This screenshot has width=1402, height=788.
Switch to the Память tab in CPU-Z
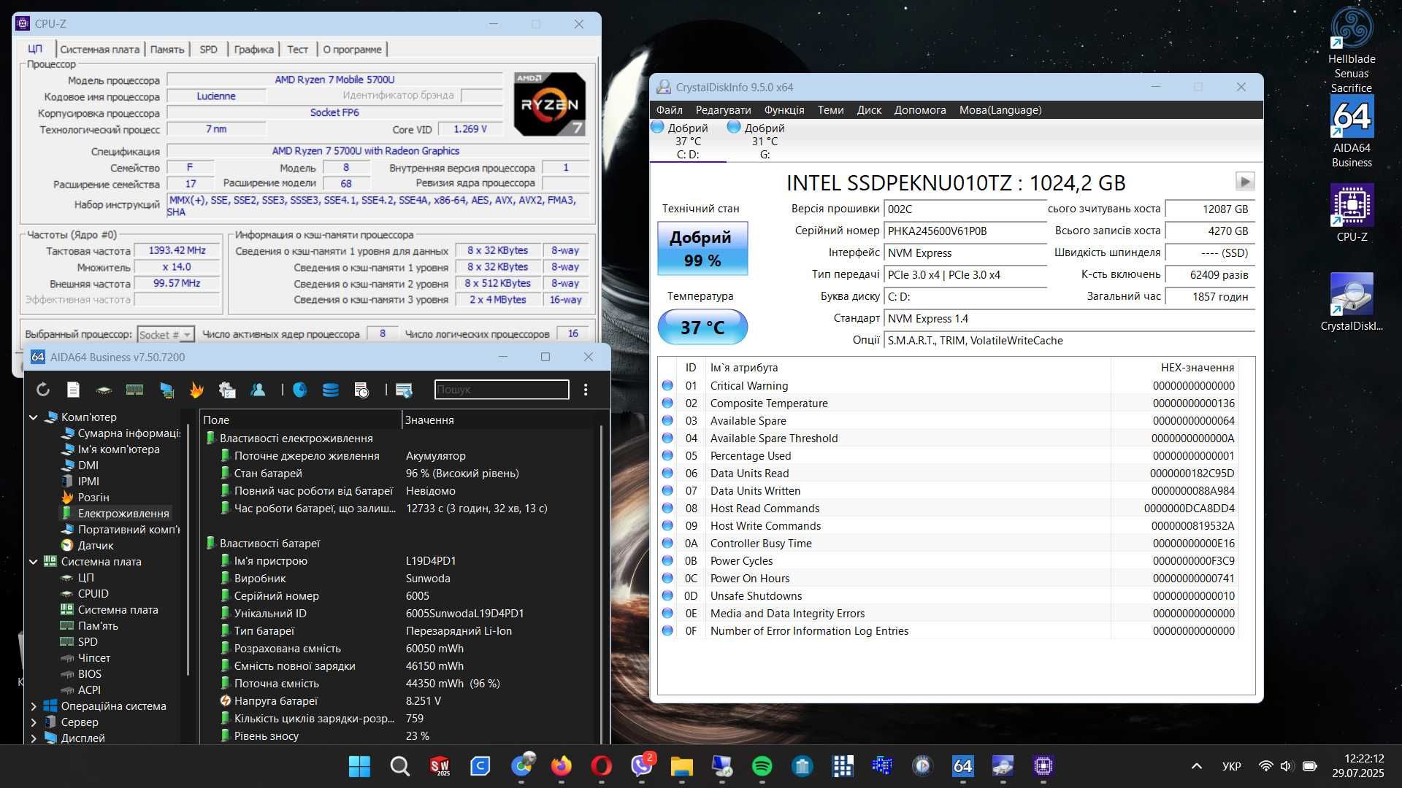[x=167, y=50]
